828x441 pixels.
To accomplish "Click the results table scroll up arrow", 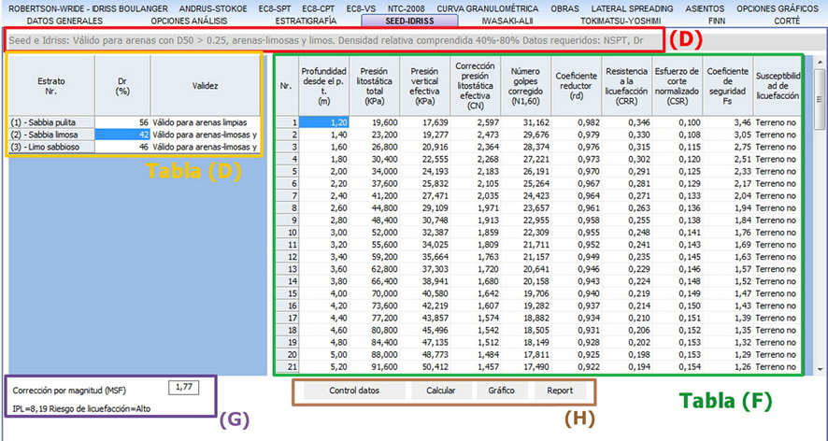I will point(820,63).
